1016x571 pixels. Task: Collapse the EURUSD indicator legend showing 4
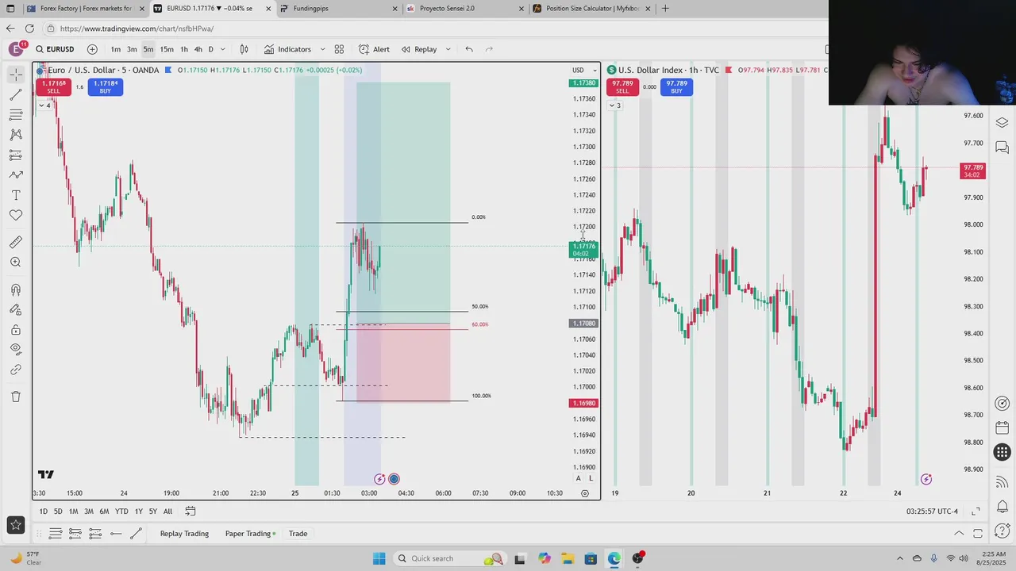point(44,105)
